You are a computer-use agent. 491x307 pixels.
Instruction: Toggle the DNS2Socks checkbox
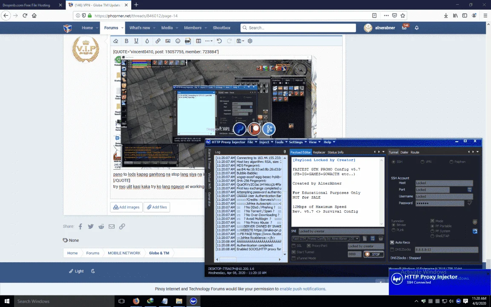tap(392, 250)
